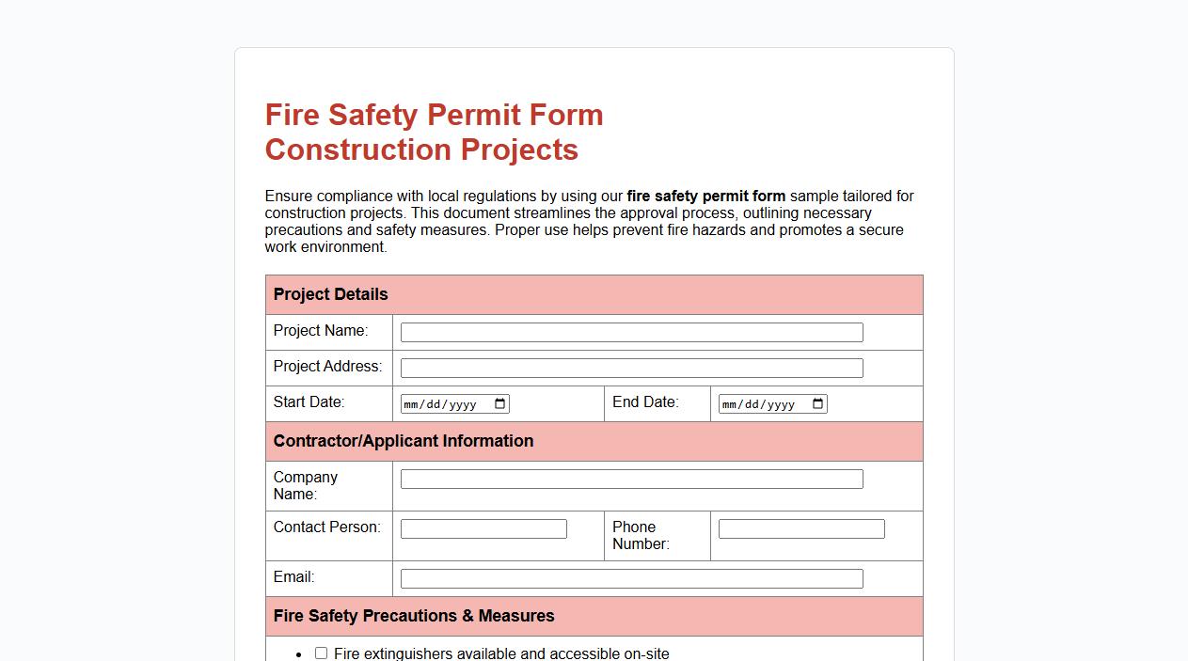
Task: Click the Project Details section header
Action: (x=330, y=294)
